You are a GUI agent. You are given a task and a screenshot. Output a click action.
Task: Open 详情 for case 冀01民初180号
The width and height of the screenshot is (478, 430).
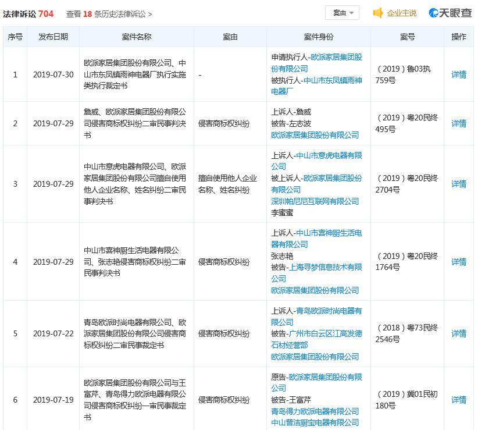tap(458, 400)
